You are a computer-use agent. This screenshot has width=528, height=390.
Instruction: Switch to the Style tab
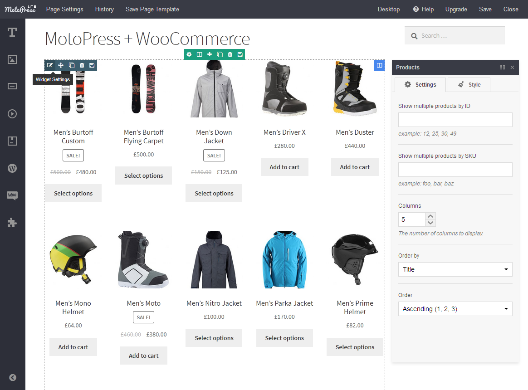[469, 84]
